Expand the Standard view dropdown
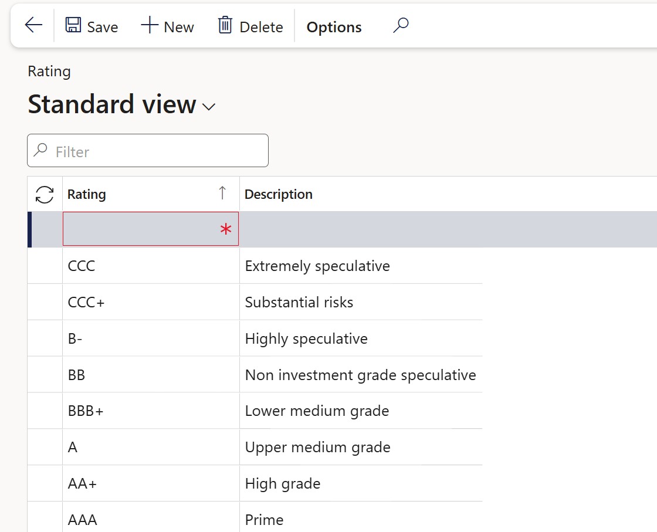Viewport: 657px width, 532px height. click(208, 107)
